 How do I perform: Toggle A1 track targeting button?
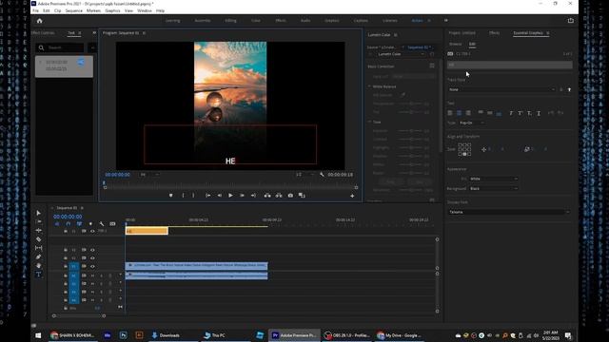(74, 275)
